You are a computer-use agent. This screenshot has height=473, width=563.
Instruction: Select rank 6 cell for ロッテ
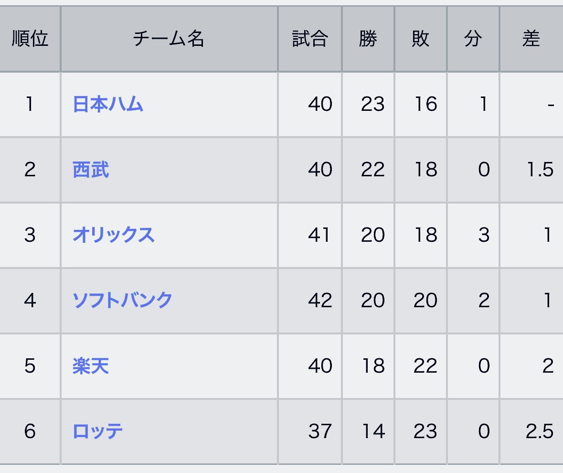30,431
